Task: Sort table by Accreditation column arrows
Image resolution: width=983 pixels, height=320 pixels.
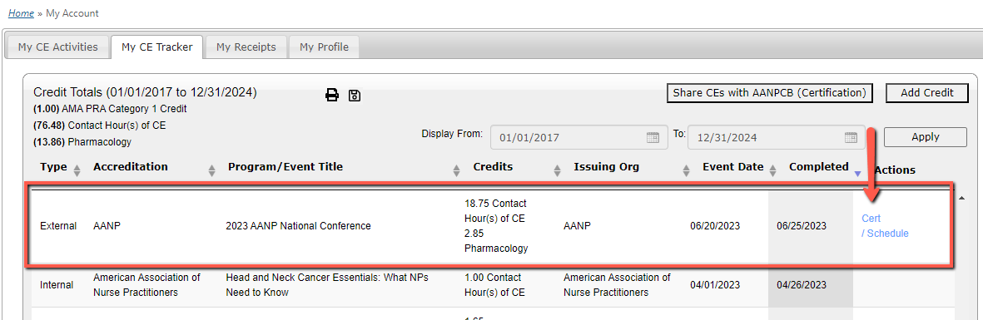Action: (212, 170)
